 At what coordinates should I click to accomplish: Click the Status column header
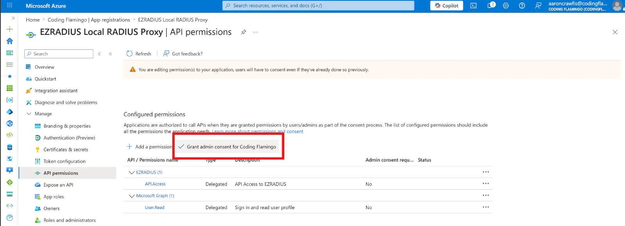pyautogui.click(x=425, y=160)
